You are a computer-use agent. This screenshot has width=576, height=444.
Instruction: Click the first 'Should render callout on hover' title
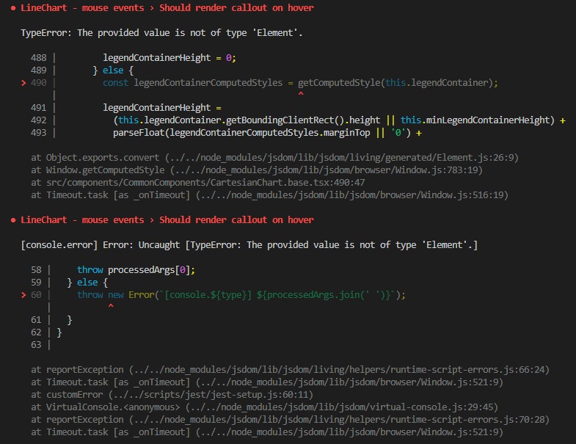click(236, 8)
